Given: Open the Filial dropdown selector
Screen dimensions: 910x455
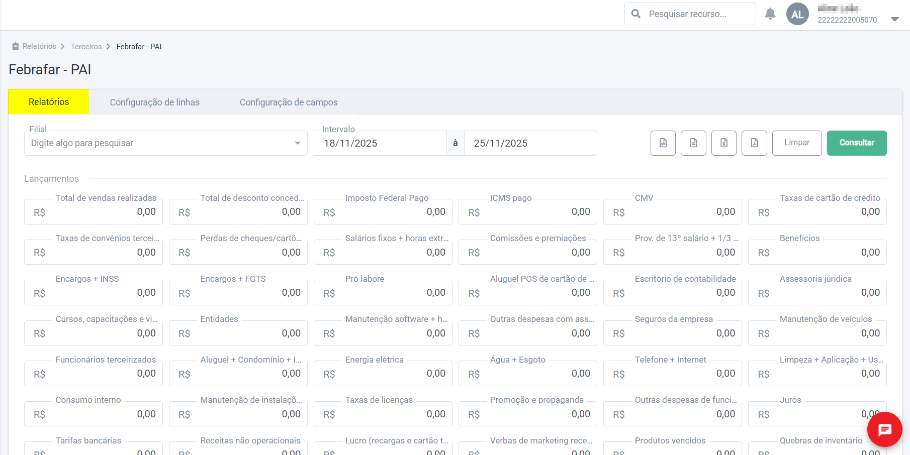Looking at the screenshot, I should tap(165, 143).
